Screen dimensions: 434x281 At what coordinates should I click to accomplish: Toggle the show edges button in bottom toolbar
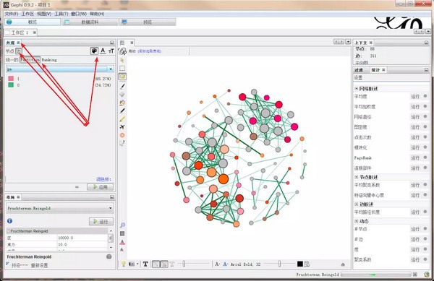click(x=156, y=264)
